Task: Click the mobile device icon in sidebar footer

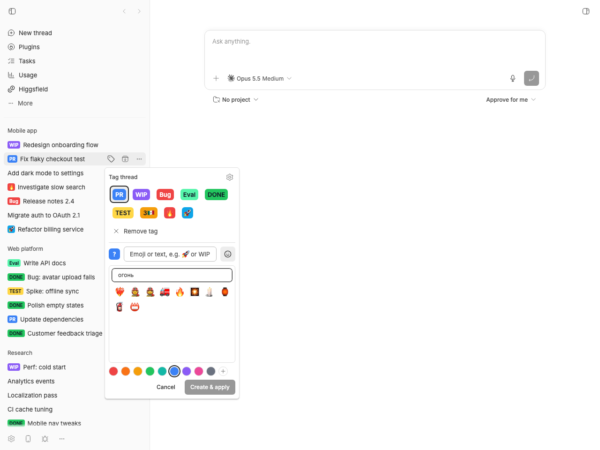Action: (28, 439)
